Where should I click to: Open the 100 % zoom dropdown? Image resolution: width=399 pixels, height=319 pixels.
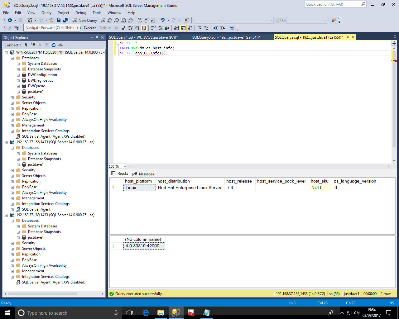point(125,166)
